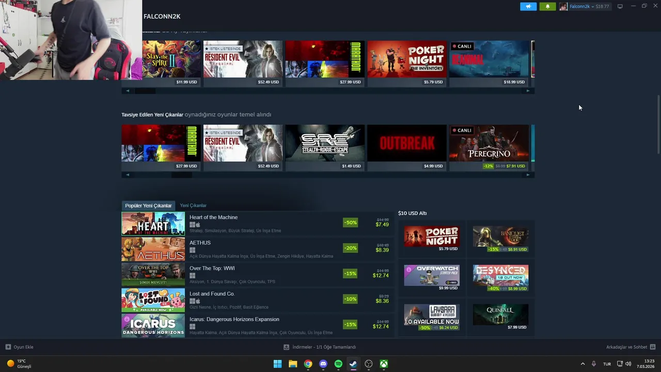Open clock and date 13:23
Screen dimensions: 661x372
point(646,364)
